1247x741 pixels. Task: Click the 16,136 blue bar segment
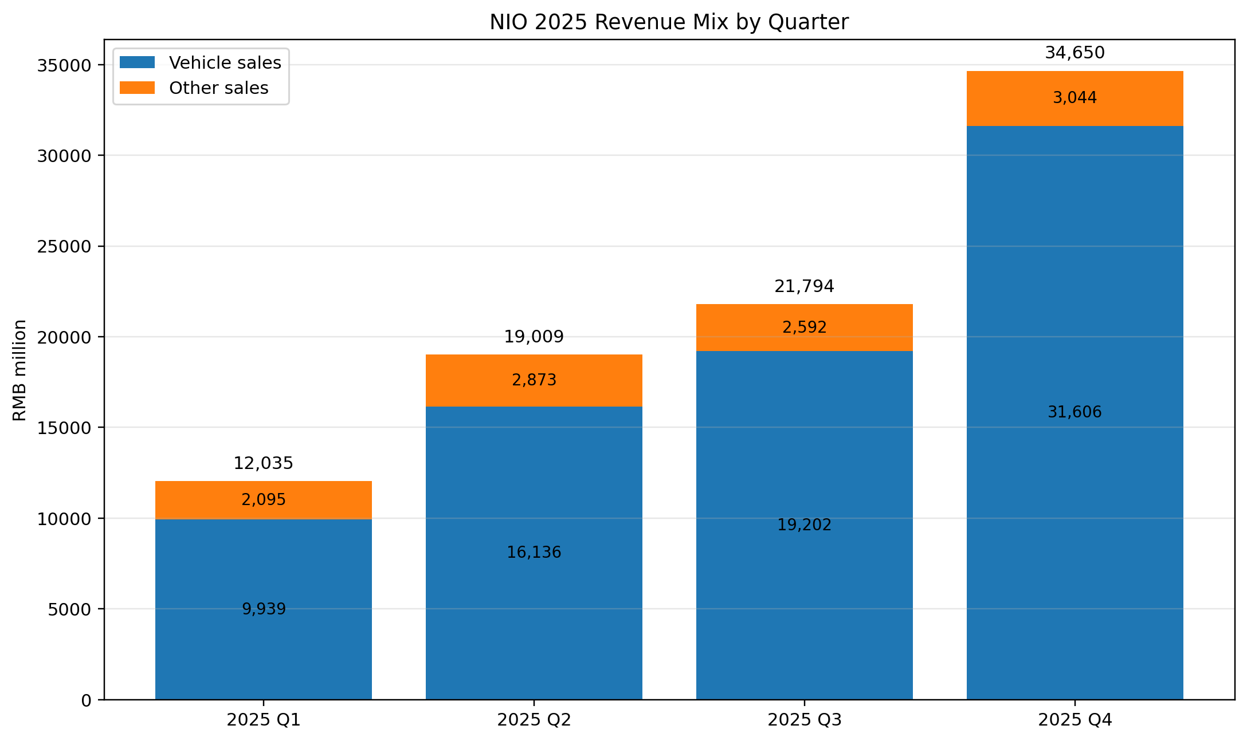click(534, 553)
